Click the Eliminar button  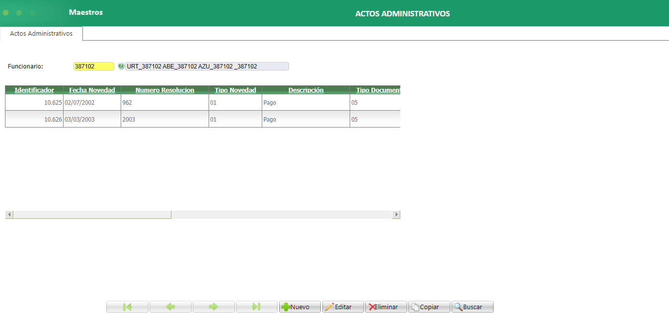point(386,307)
